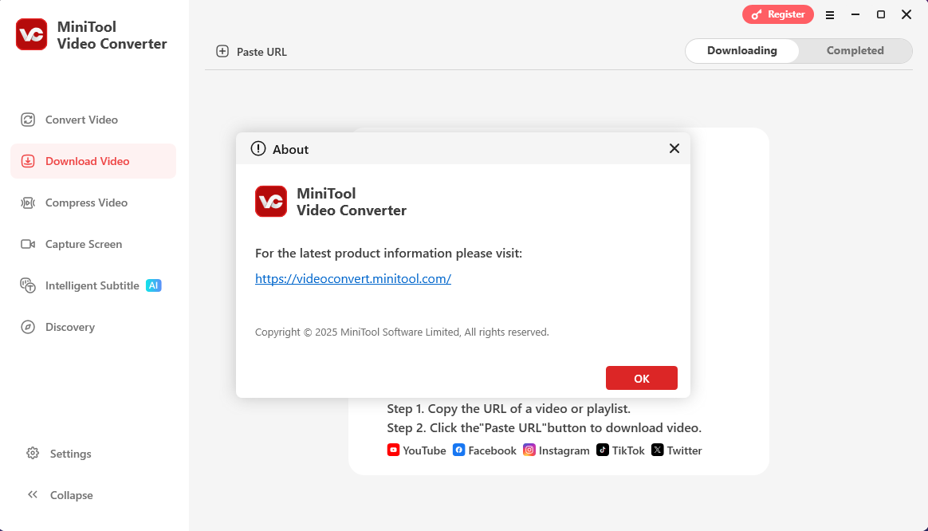928x531 pixels.
Task: Click the Convert Video sidebar icon
Action: coord(28,120)
